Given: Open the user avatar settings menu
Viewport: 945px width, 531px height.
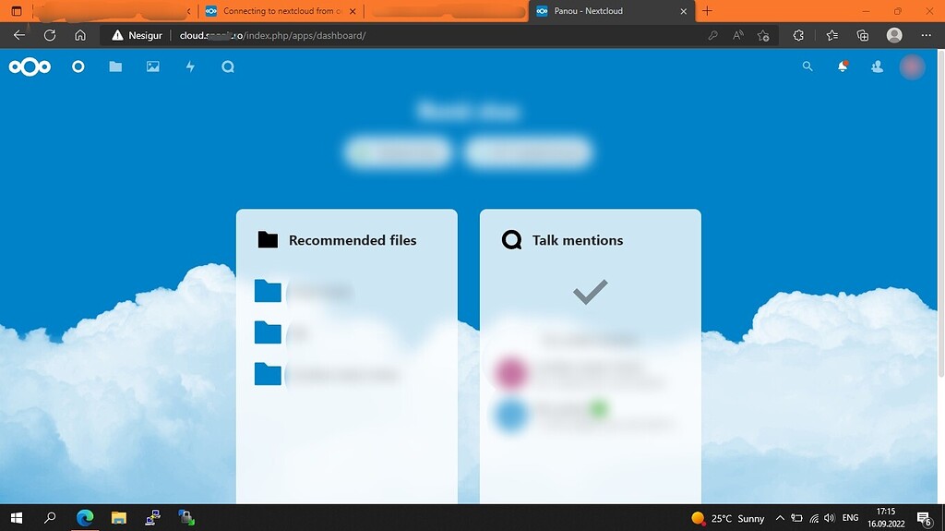Looking at the screenshot, I should pyautogui.click(x=912, y=66).
